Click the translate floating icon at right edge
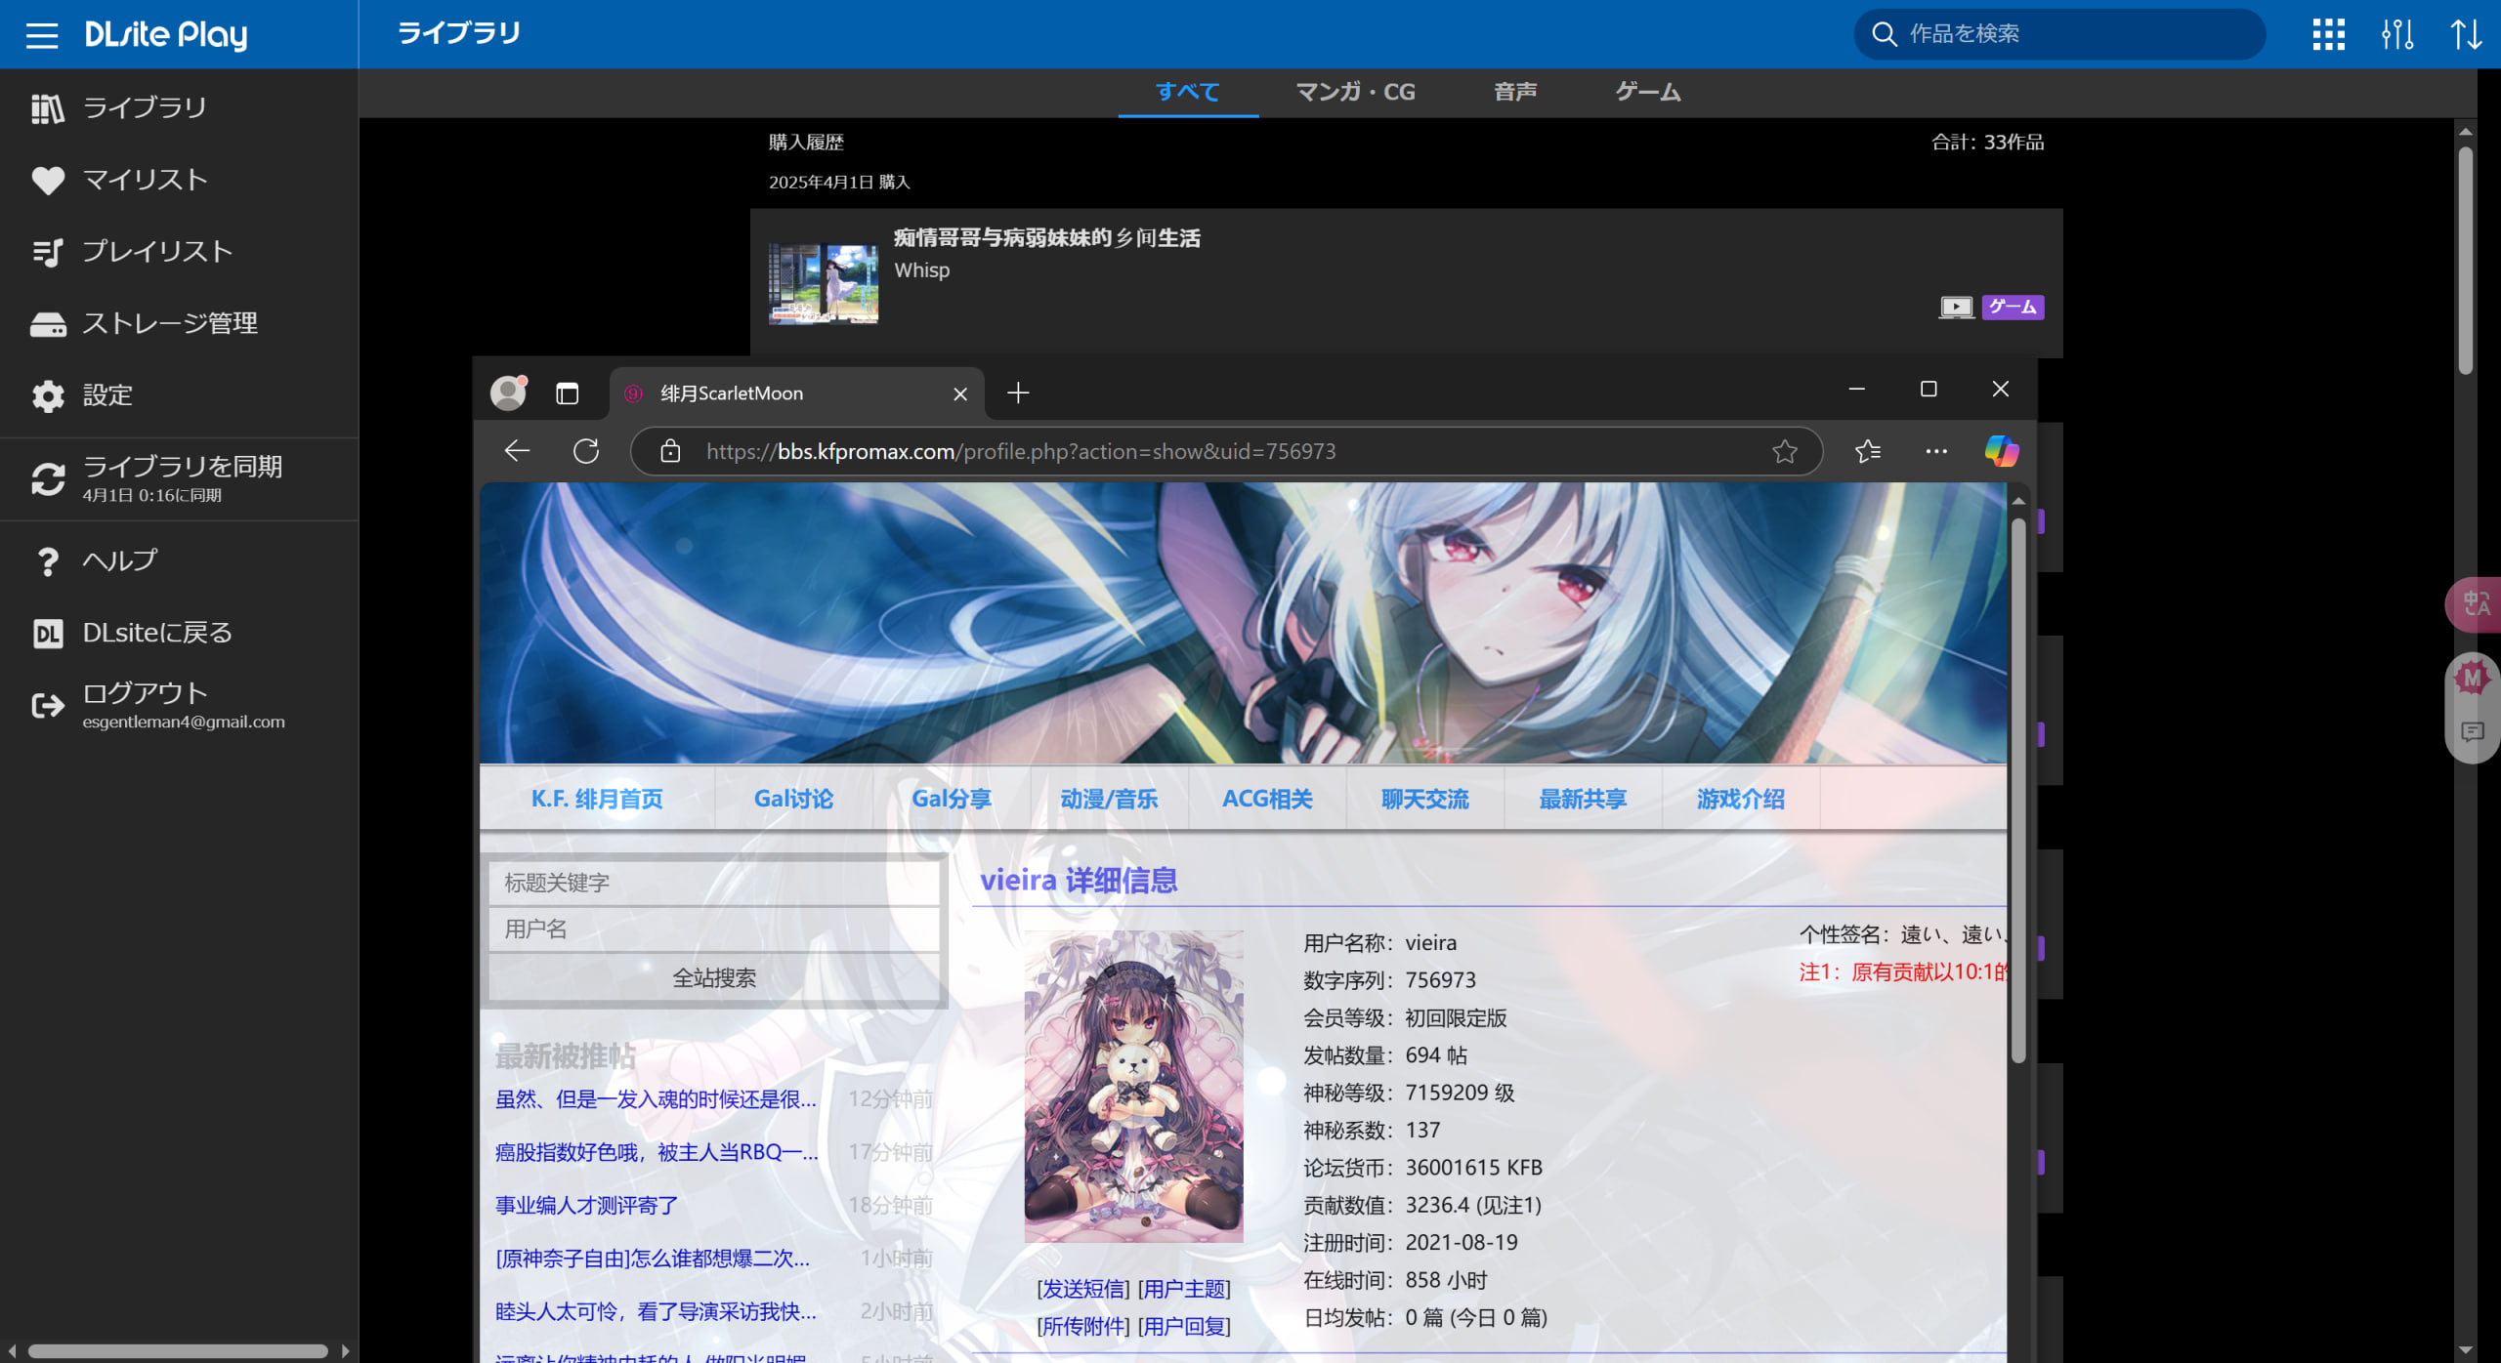 pyautogui.click(x=2476, y=605)
